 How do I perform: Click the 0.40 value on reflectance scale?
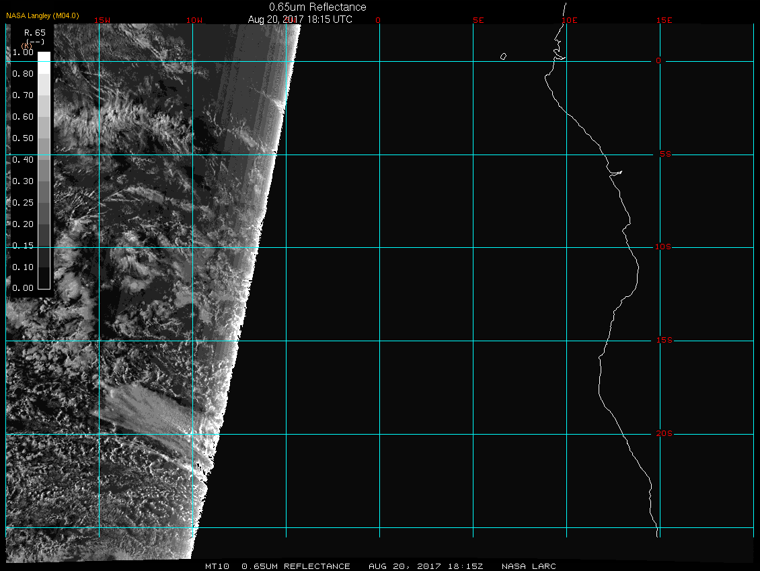[x=23, y=159]
